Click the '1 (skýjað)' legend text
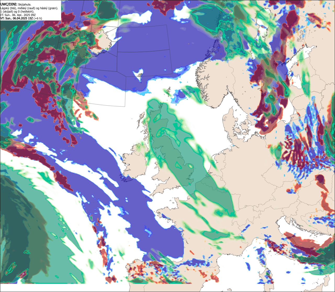This screenshot has height=292, width=335. click(x=7, y=12)
